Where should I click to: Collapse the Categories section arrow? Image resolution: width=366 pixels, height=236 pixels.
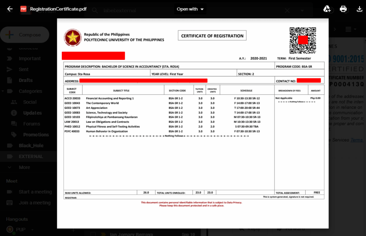3,91
